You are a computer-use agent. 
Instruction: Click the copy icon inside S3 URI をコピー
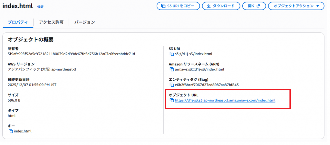click(163, 6)
